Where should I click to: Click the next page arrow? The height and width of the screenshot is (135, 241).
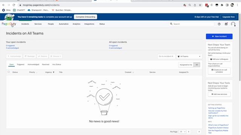coord(199,132)
